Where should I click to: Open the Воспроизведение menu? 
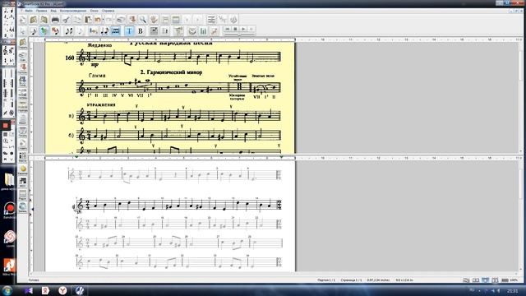point(73,11)
